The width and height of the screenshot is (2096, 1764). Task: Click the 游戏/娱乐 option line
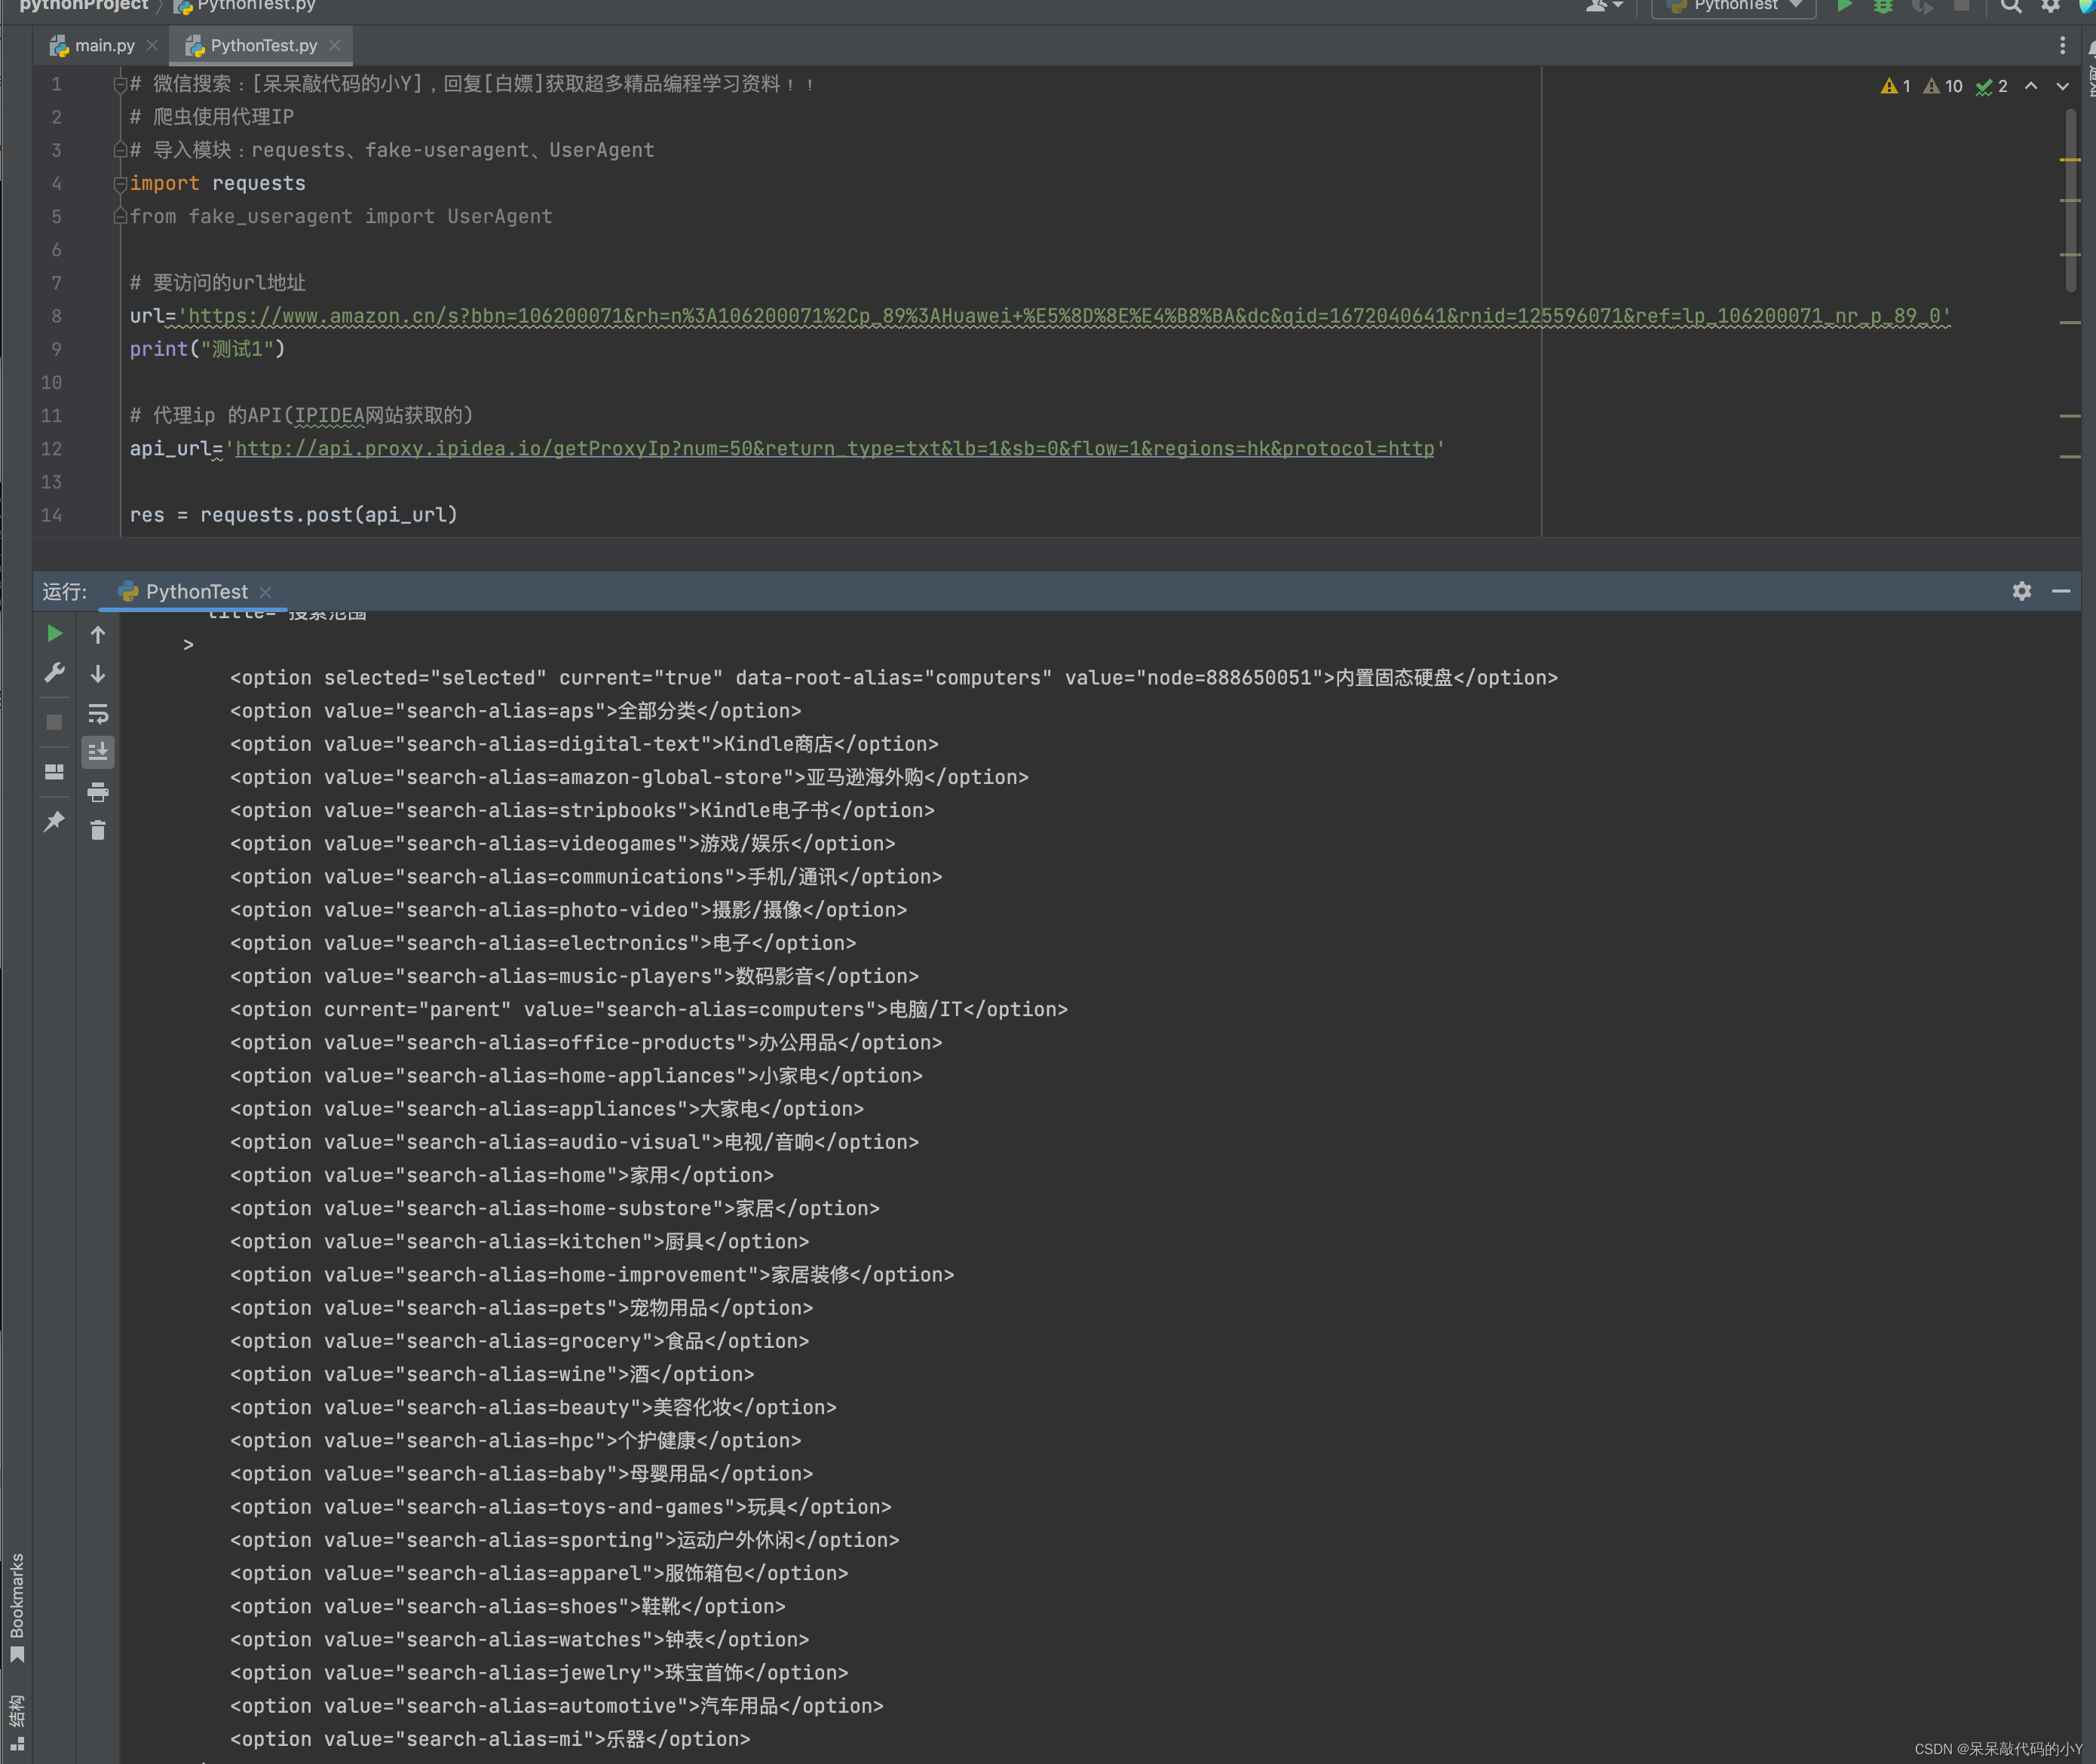tap(563, 843)
